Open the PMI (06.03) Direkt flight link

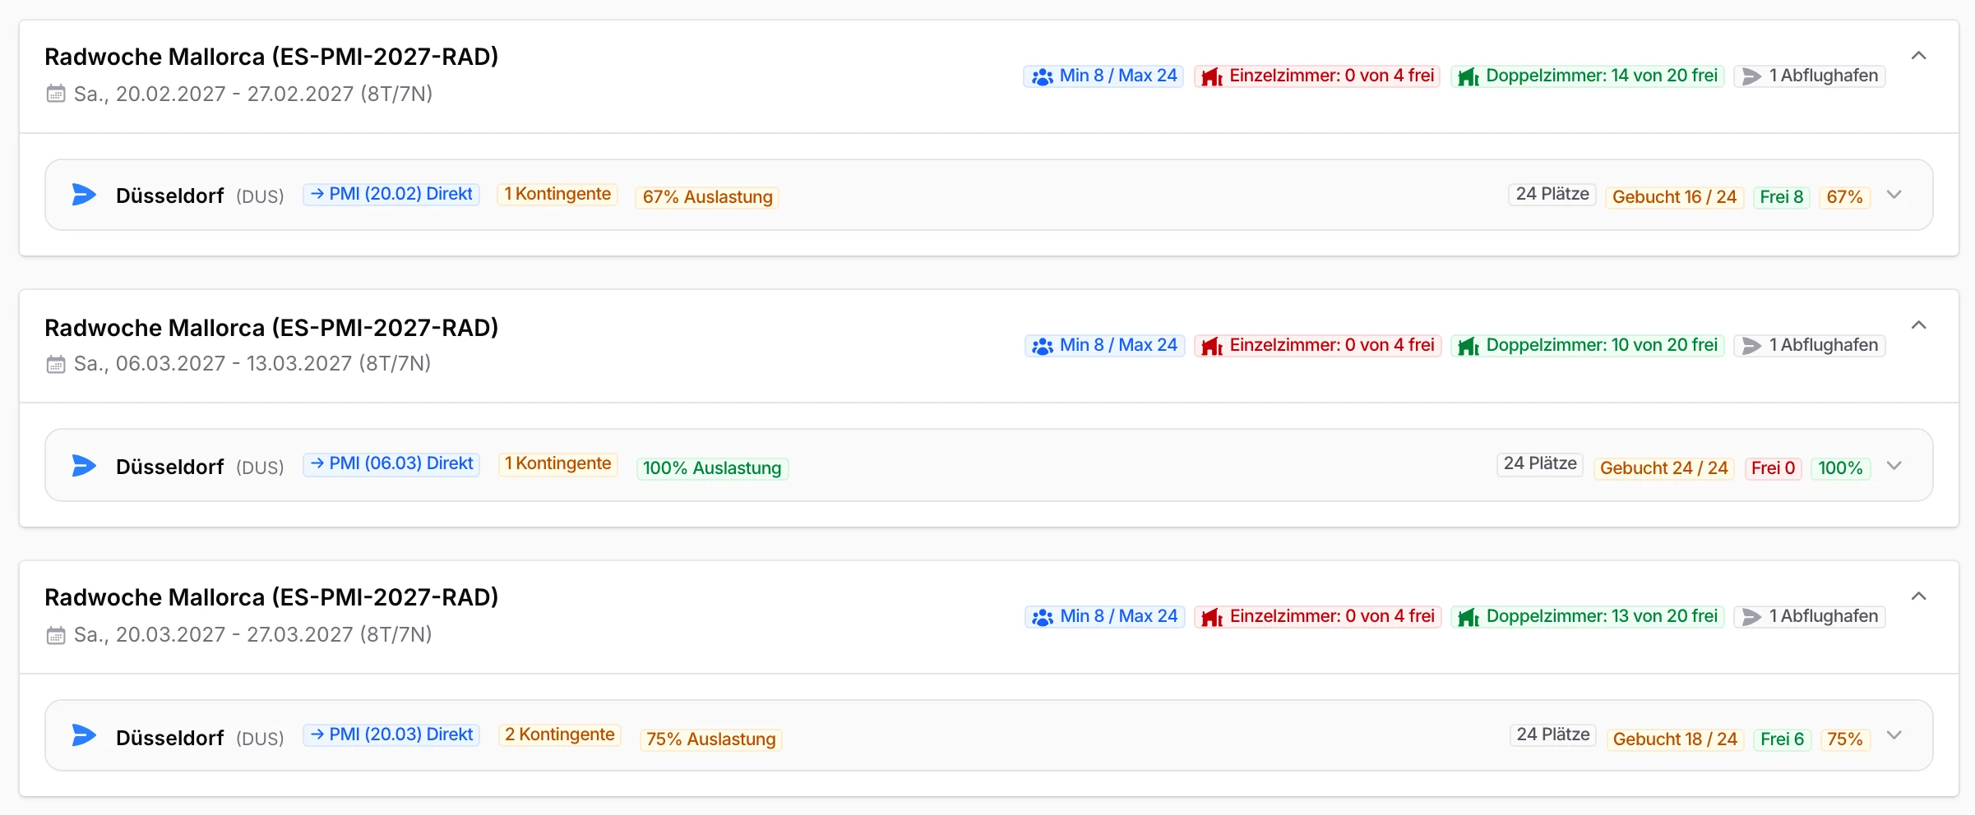[x=391, y=463]
